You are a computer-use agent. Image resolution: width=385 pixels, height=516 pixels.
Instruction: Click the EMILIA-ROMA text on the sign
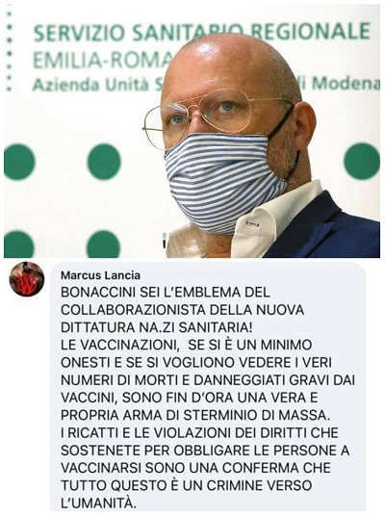click(106, 61)
